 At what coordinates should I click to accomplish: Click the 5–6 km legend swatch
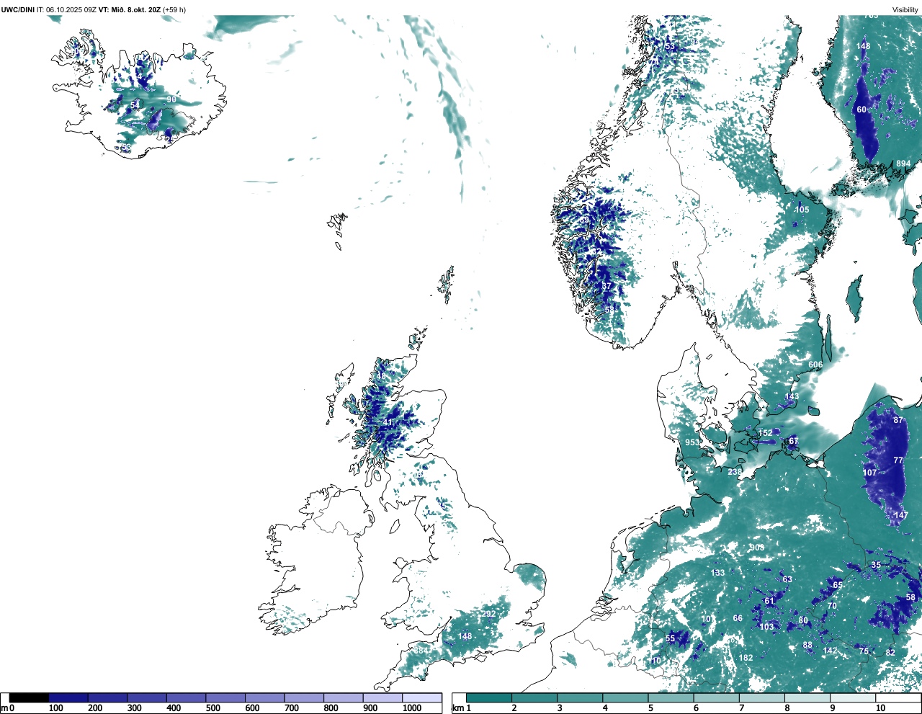point(671,697)
